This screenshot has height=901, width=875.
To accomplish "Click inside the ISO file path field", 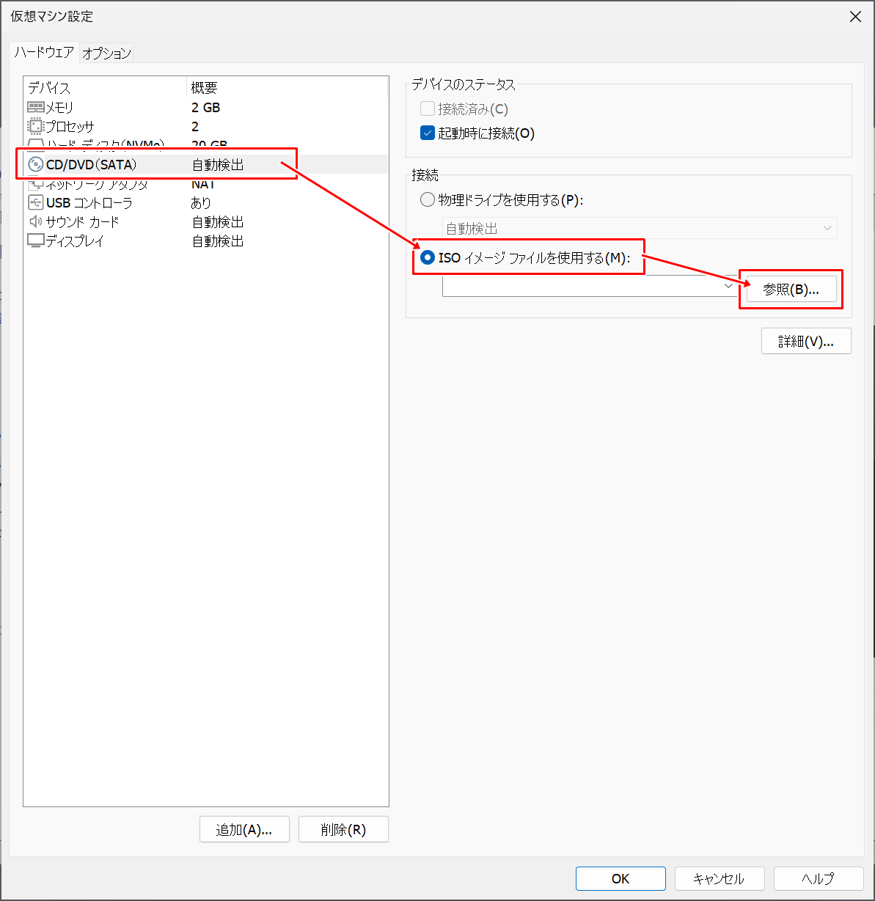I will (579, 287).
